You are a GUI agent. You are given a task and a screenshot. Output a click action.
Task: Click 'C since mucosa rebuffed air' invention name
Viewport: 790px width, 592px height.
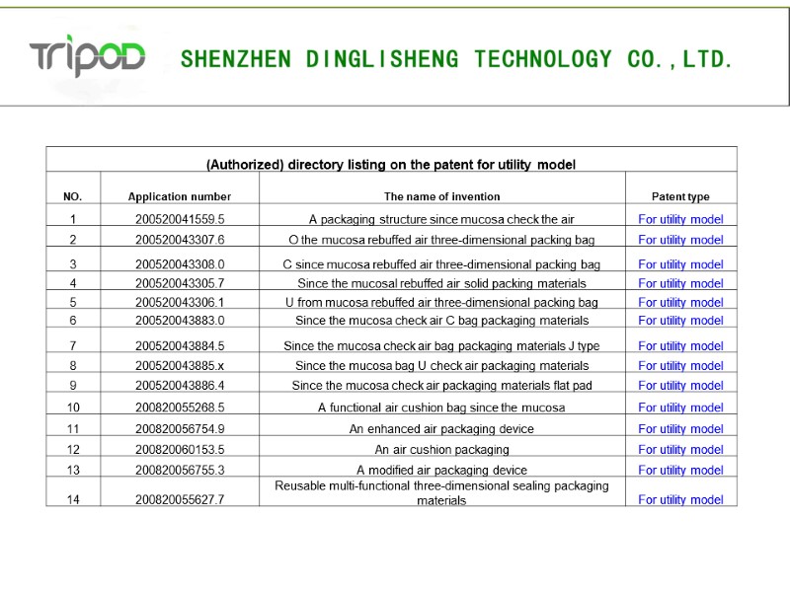pyautogui.click(x=441, y=264)
